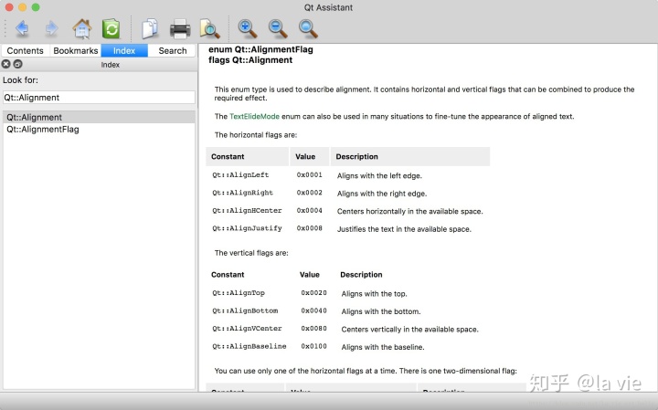Click 'Aligns with the top.' description
This screenshot has width=658, height=410.
tap(375, 293)
